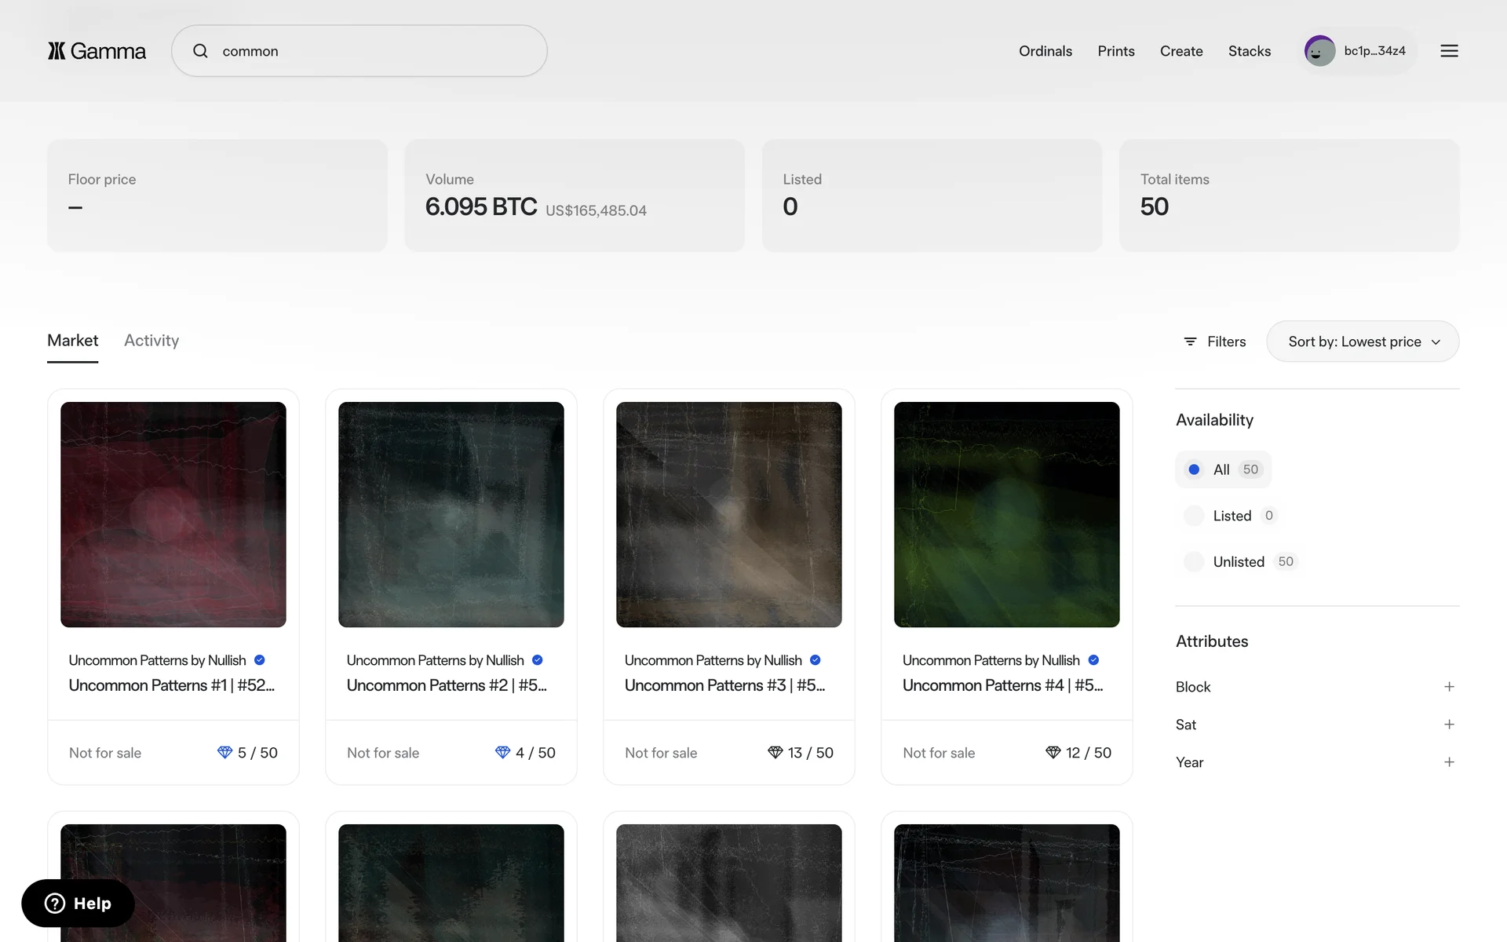The height and width of the screenshot is (942, 1507).
Task: Open the Sort by Lowest price dropdown
Action: (x=1363, y=341)
